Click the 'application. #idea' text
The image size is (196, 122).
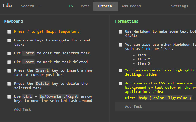point(144,92)
